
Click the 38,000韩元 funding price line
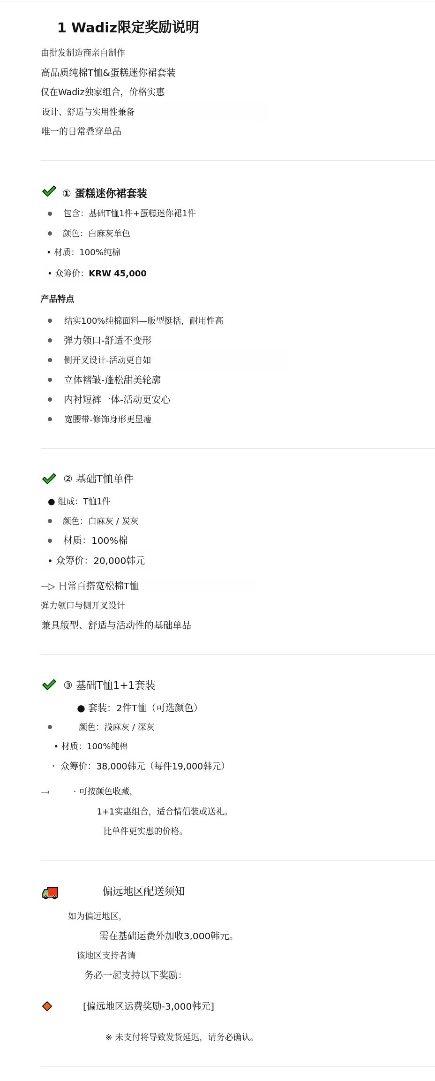point(143,766)
